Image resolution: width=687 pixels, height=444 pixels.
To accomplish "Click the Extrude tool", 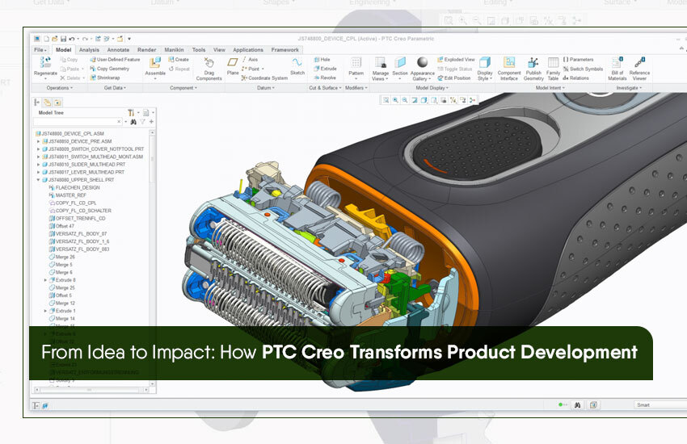I will 325,69.
